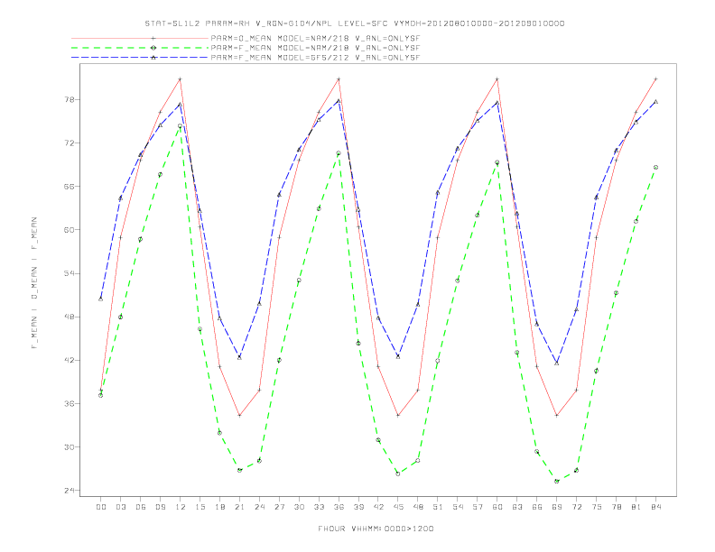The height and width of the screenshot is (552, 715).
Task: Click the x-axis tick label 51
Action: tap(438, 507)
